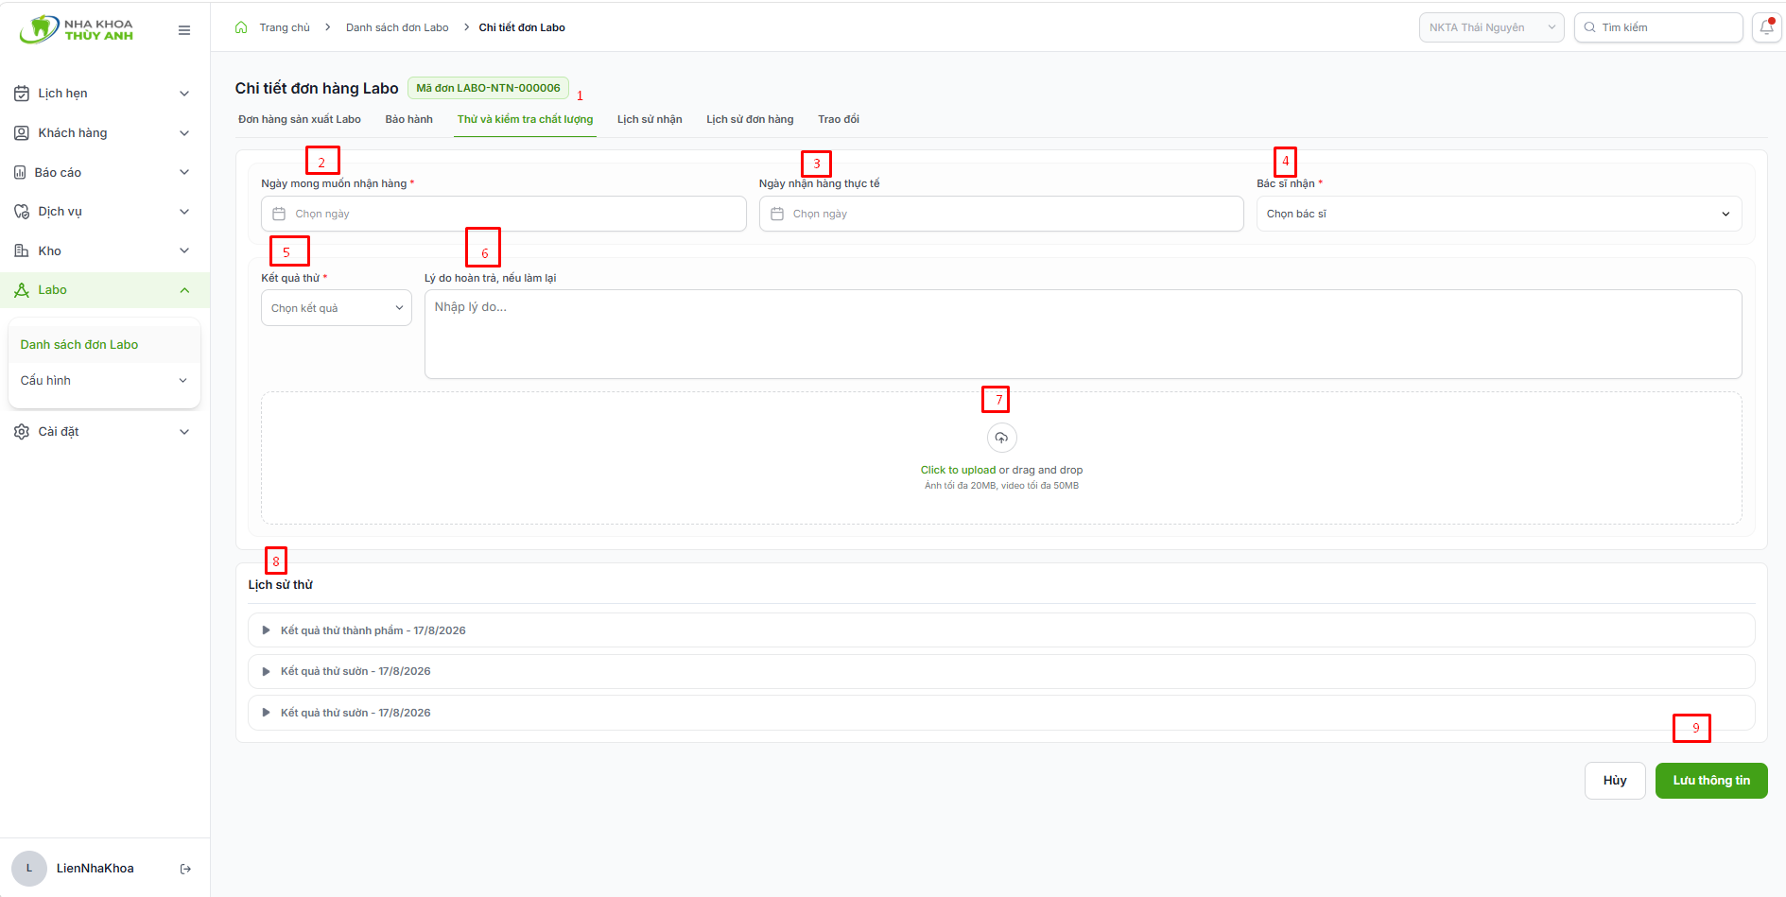Open the Lịch sử đơn hàng tab
This screenshot has height=897, width=1786.
750,120
